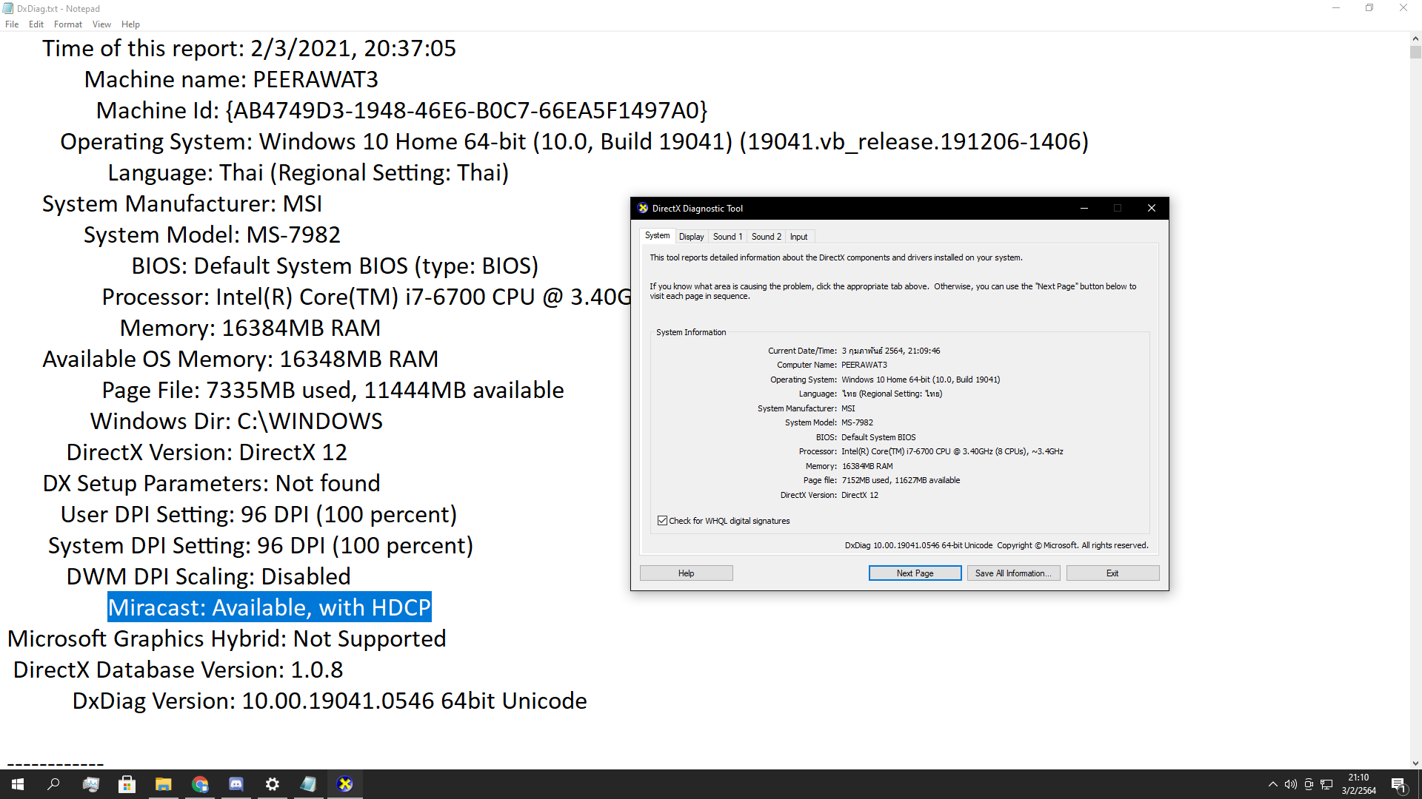1422x799 pixels.
Task: Click Save All Information button
Action: 1013,573
